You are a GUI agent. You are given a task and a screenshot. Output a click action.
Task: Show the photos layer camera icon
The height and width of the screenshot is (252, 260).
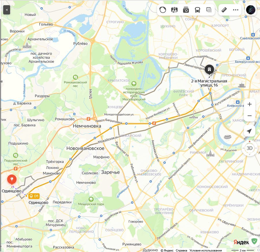point(186,10)
